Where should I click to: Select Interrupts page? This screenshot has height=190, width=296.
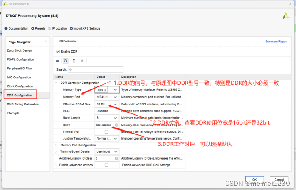click(13, 113)
